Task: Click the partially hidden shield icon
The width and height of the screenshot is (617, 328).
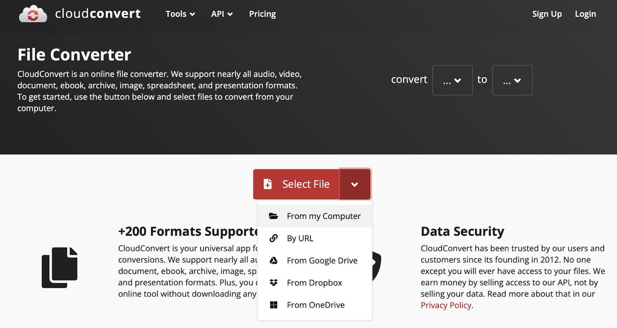Action: click(377, 266)
